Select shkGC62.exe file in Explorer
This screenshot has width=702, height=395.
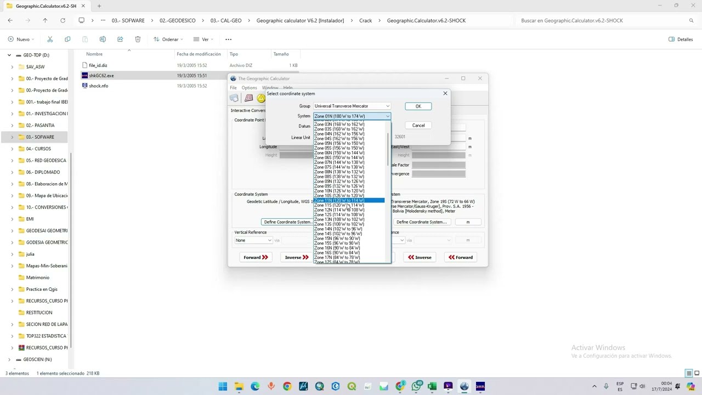pos(101,76)
